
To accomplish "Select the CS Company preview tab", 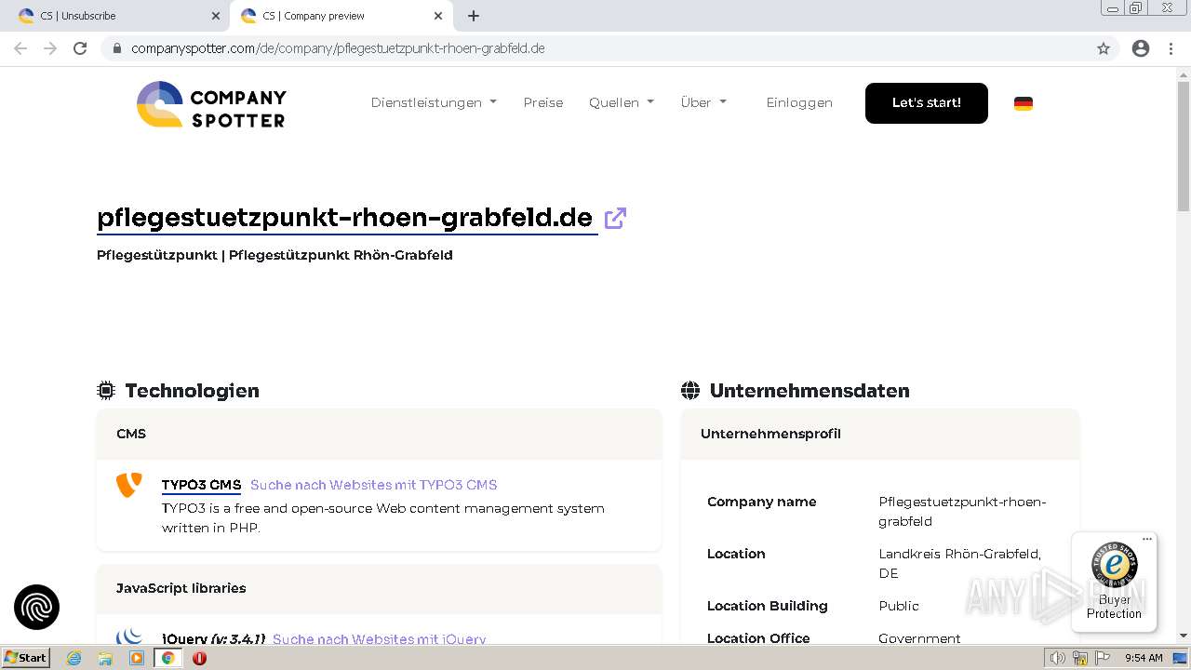I will click(341, 16).
